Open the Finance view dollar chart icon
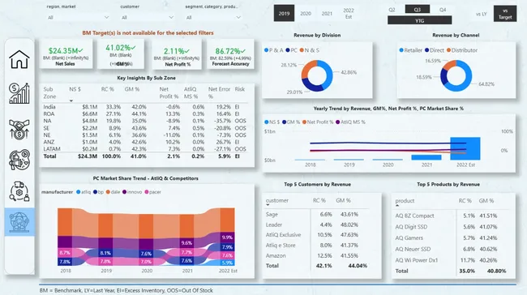This screenshot has width=527, height=295. tap(19, 93)
